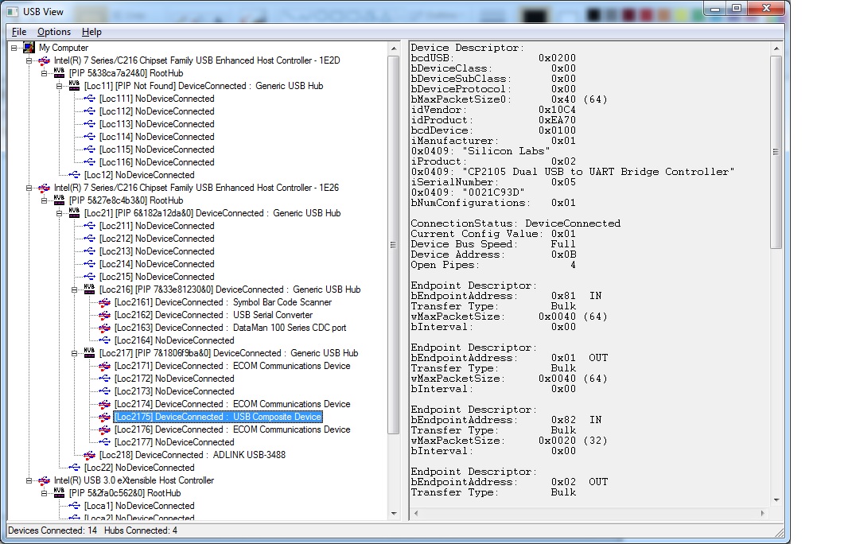Click the icon next to USB Serial Converter
This screenshot has width=848, height=544.
tap(106, 315)
